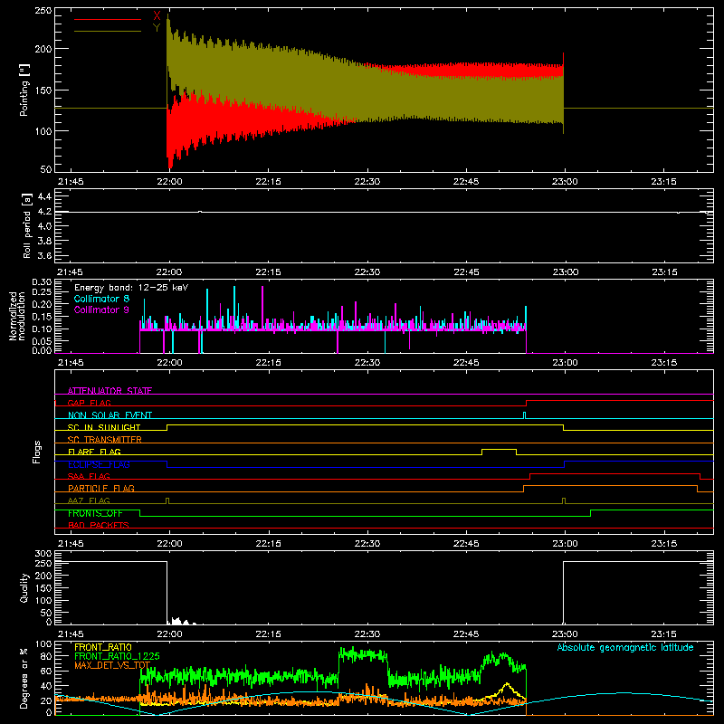Select the SAA_FLAG label
Image resolution: width=724 pixels, height=724 pixels.
click(89, 476)
